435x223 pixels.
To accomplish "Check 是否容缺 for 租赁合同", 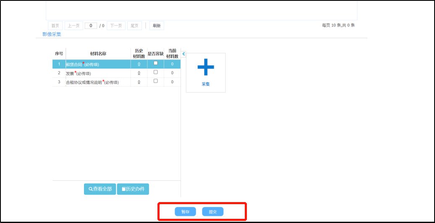I will point(155,63).
